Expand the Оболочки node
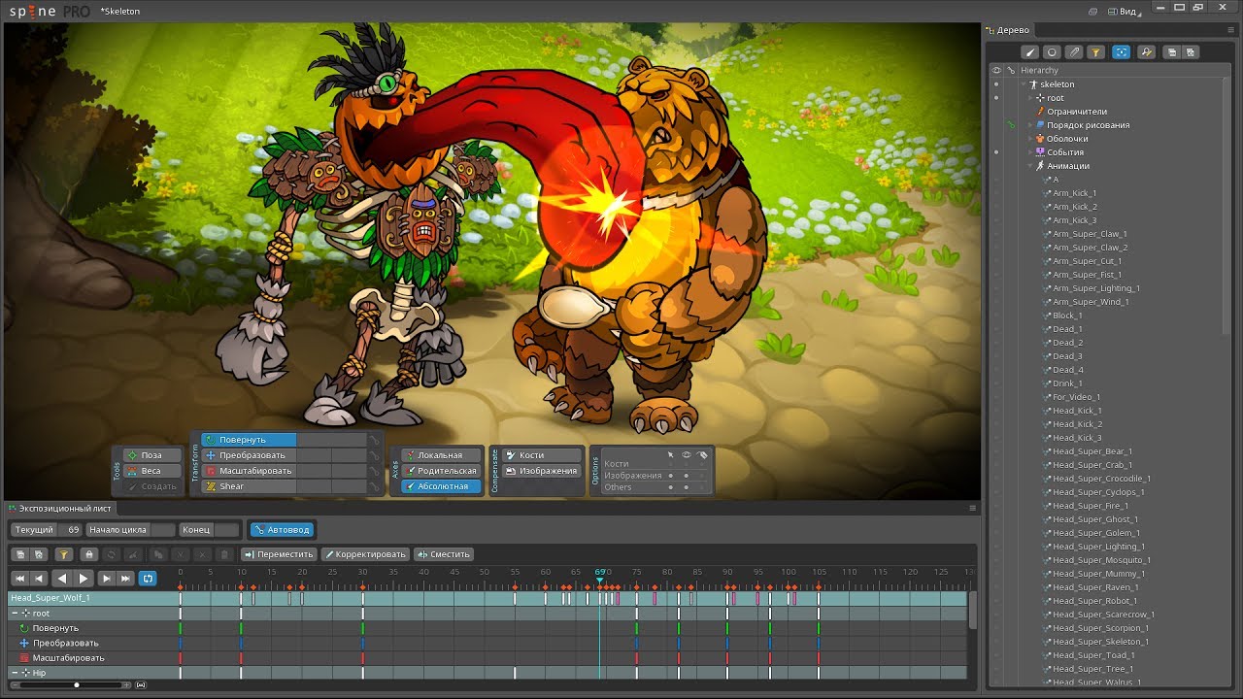 point(1030,139)
